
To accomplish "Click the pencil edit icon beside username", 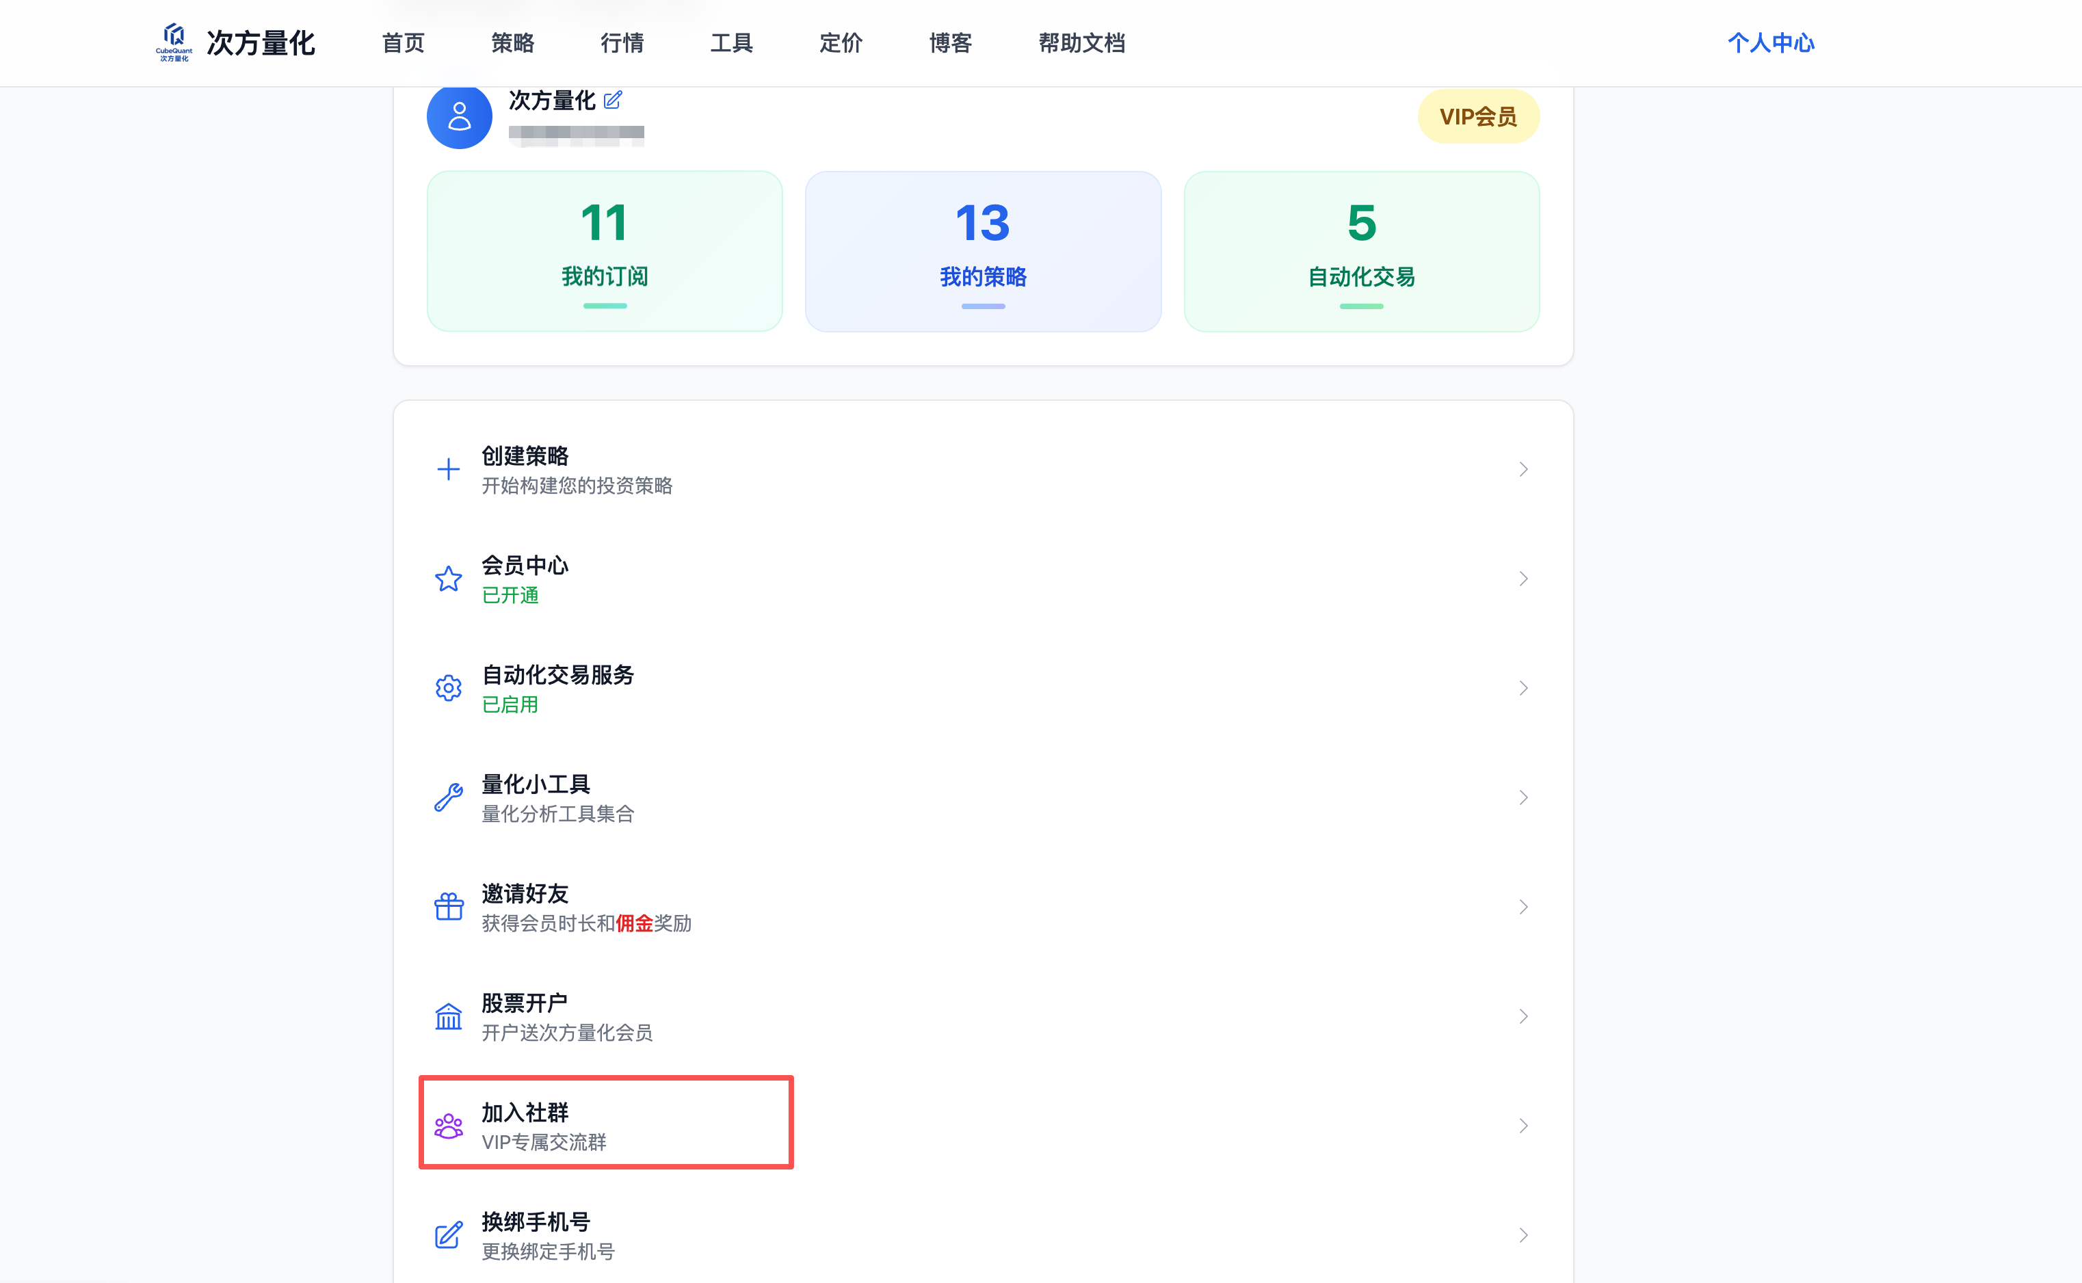I will click(613, 100).
